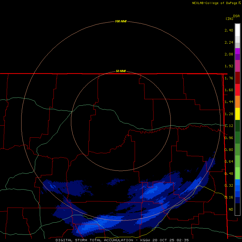Select the 1.44 legend value
This screenshot has width=242, height=242.
click(229, 102)
